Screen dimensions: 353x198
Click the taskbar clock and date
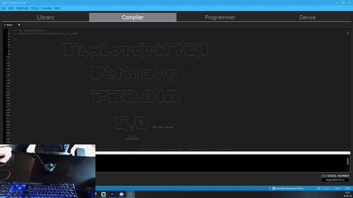(347, 194)
